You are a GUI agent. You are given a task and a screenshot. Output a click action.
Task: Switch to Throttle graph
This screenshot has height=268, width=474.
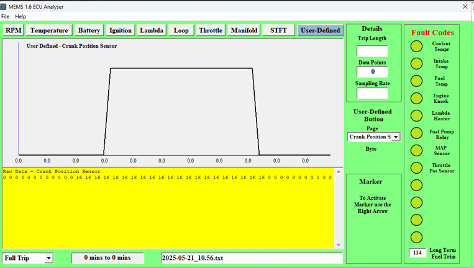[x=211, y=30]
